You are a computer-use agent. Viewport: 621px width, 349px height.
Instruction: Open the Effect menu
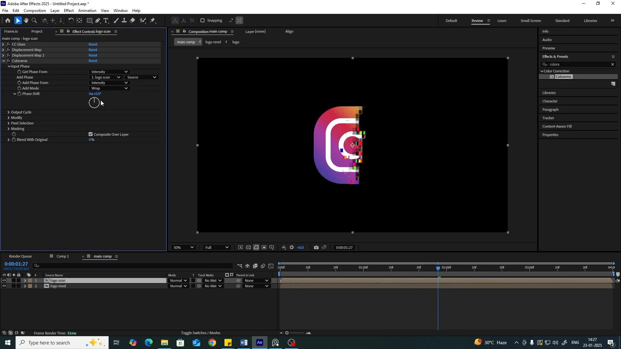69,11
